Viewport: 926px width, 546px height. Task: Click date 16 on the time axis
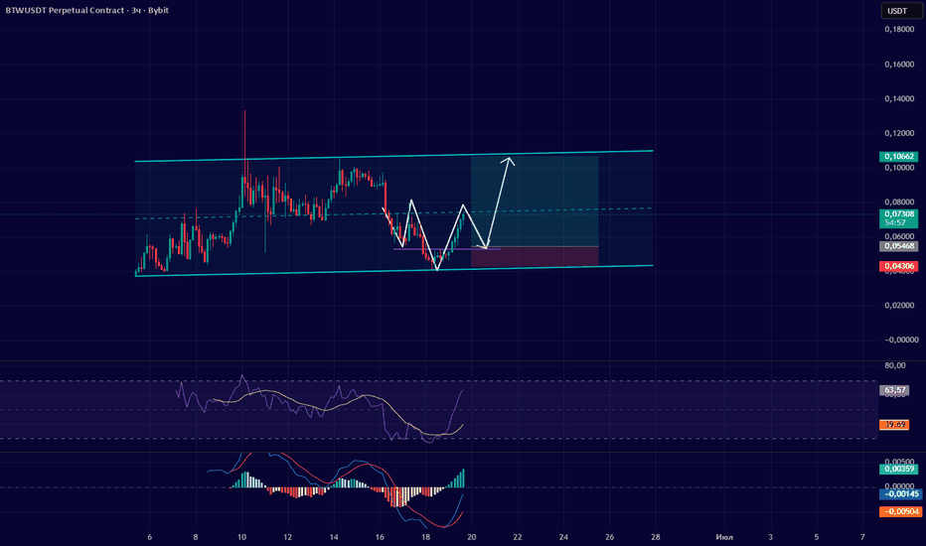tap(380, 537)
